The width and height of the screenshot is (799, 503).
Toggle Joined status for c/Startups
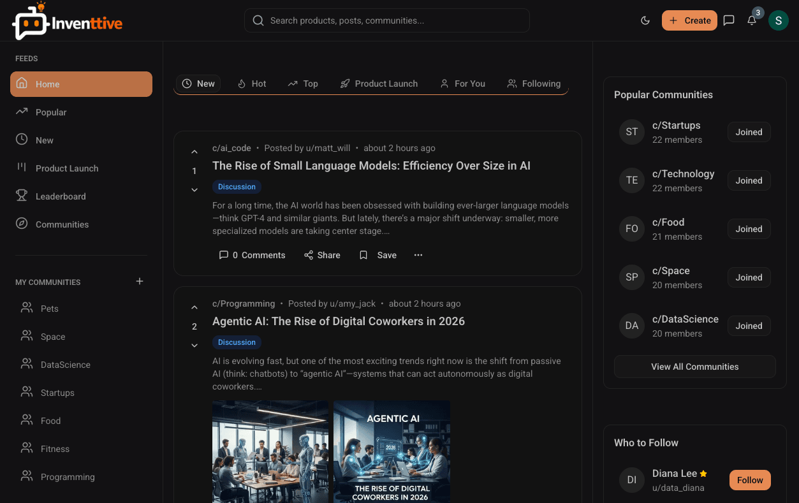(x=749, y=132)
